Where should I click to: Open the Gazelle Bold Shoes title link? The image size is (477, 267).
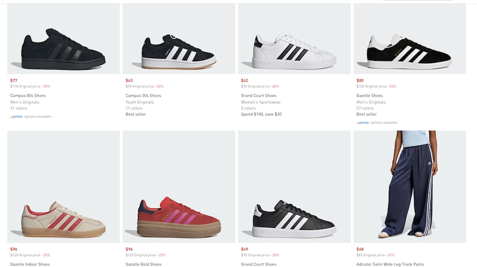pyautogui.click(x=144, y=264)
